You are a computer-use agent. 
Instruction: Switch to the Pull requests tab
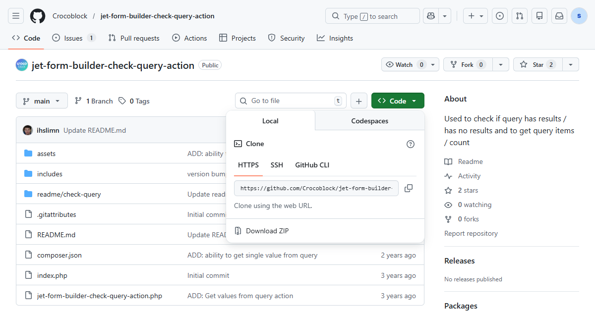click(x=134, y=38)
